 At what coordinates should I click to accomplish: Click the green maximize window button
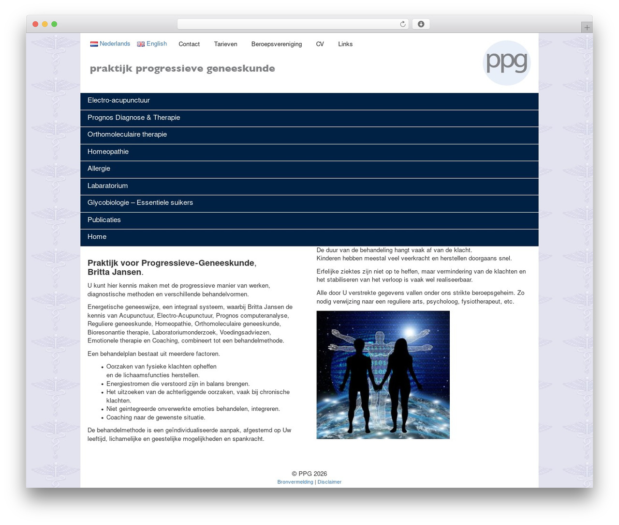coord(54,24)
